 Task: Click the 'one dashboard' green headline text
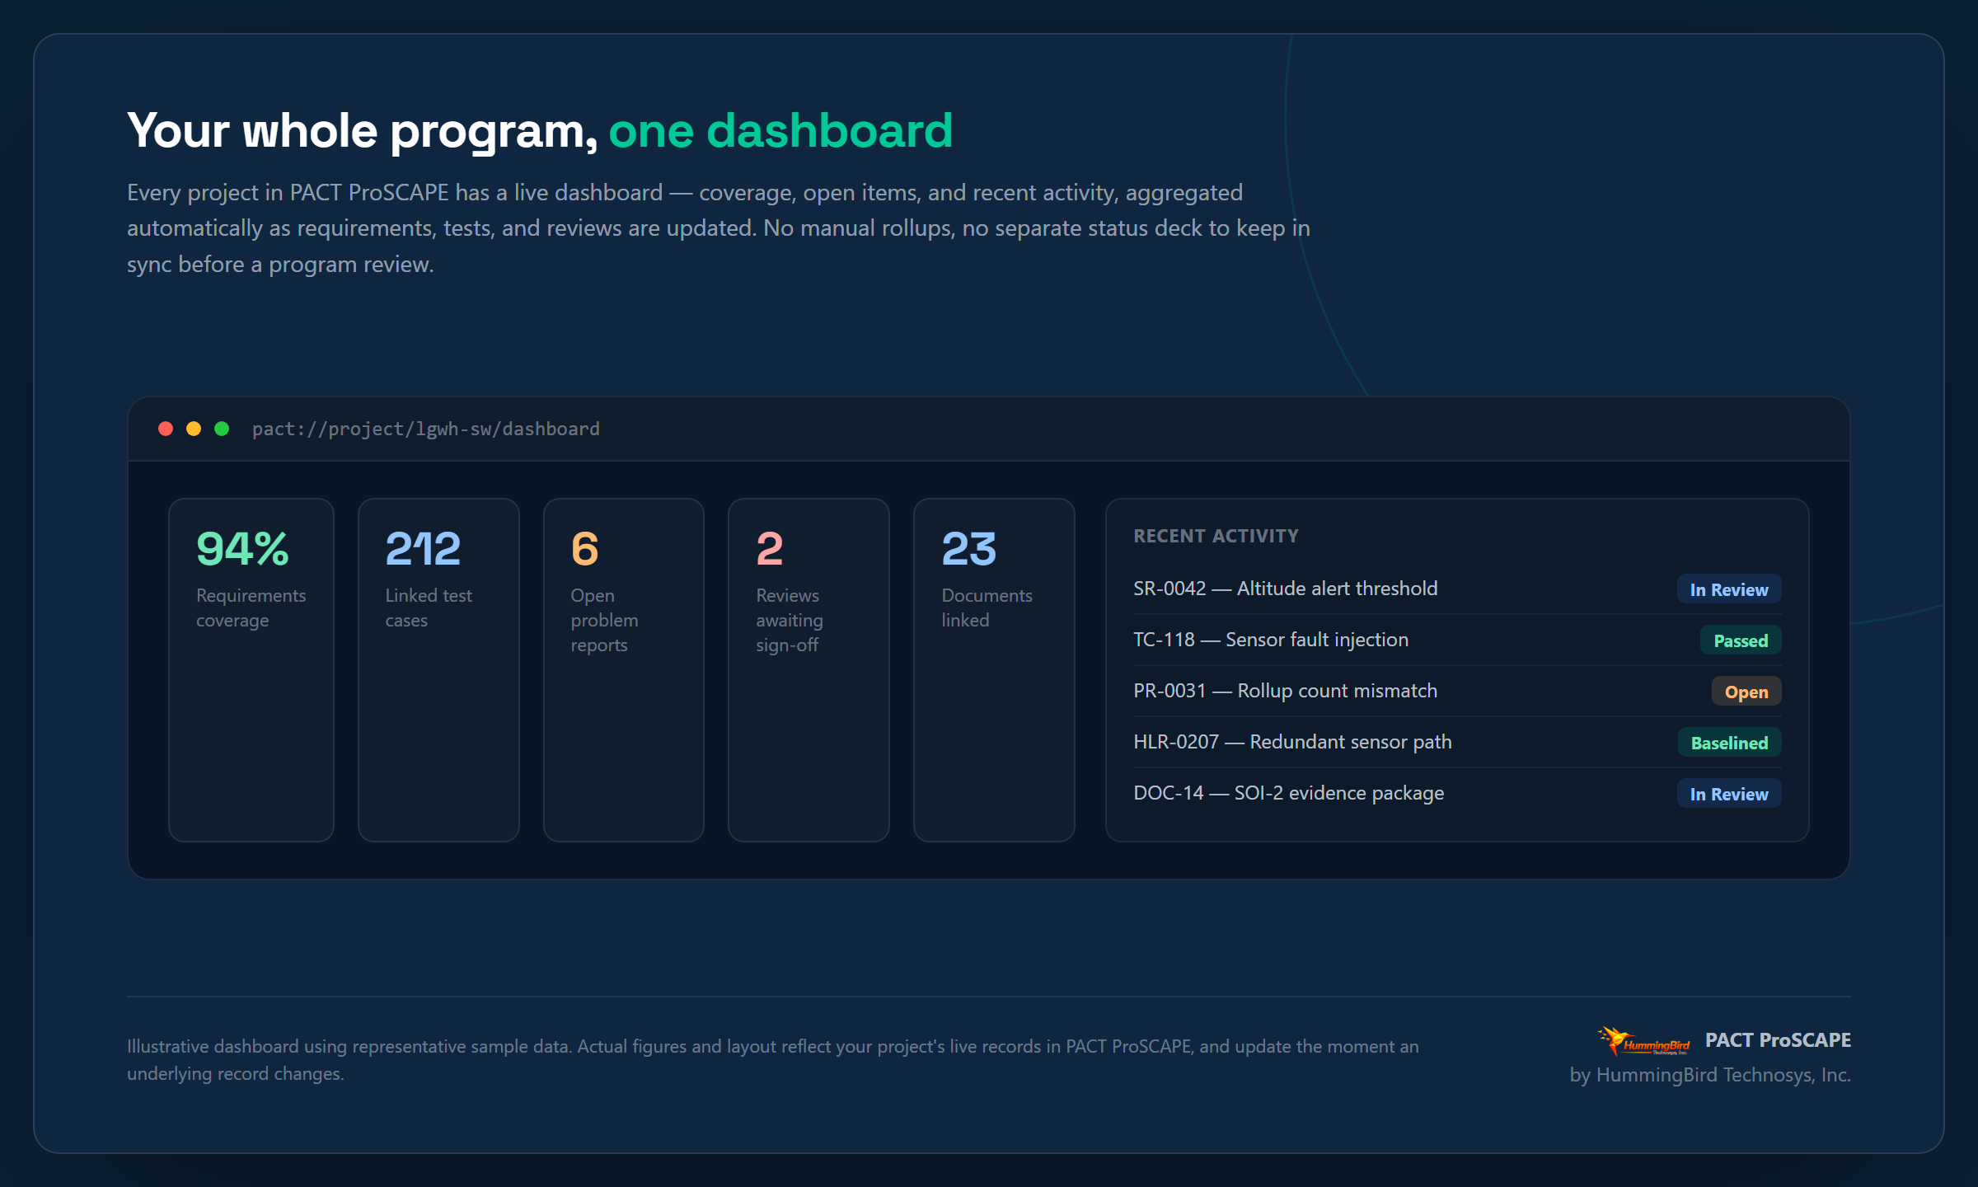(780, 130)
